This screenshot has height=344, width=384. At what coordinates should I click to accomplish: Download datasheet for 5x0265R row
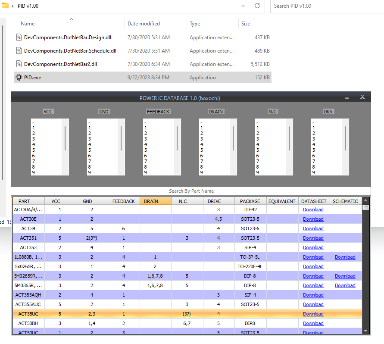(313, 266)
